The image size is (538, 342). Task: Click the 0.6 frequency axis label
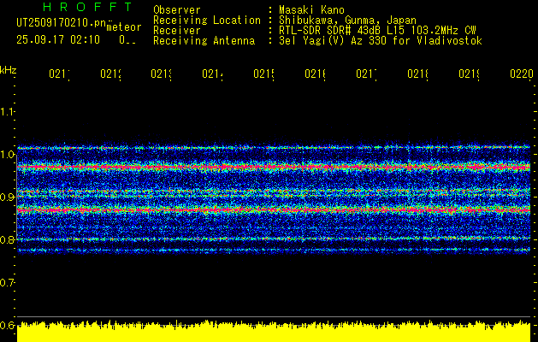point(8,325)
